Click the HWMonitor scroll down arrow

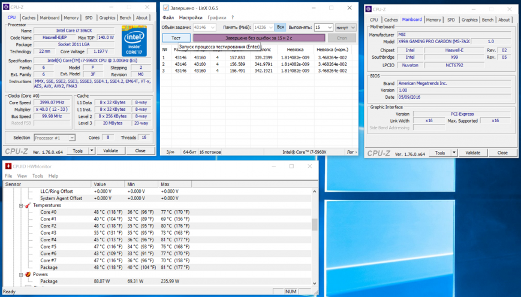pyautogui.click(x=314, y=283)
